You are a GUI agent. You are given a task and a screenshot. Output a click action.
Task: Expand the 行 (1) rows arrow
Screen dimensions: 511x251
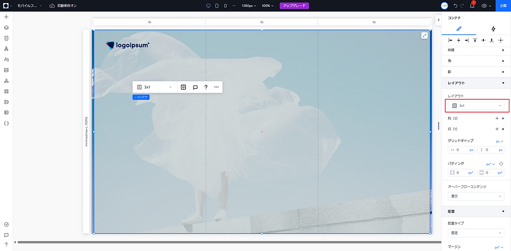pyautogui.click(x=503, y=129)
